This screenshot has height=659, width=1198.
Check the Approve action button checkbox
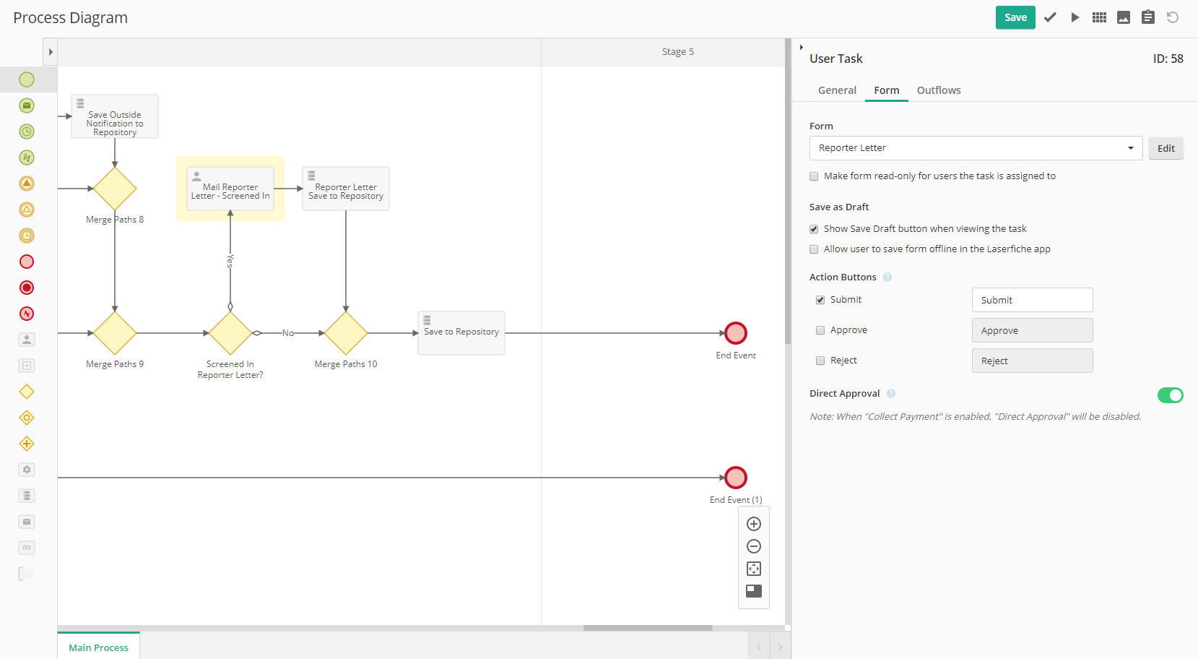click(820, 330)
